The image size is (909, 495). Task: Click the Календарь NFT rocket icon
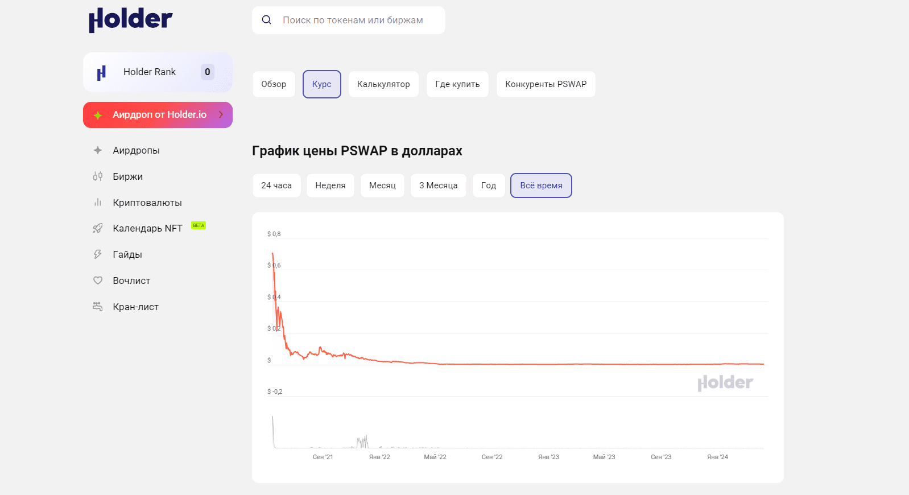click(x=98, y=228)
